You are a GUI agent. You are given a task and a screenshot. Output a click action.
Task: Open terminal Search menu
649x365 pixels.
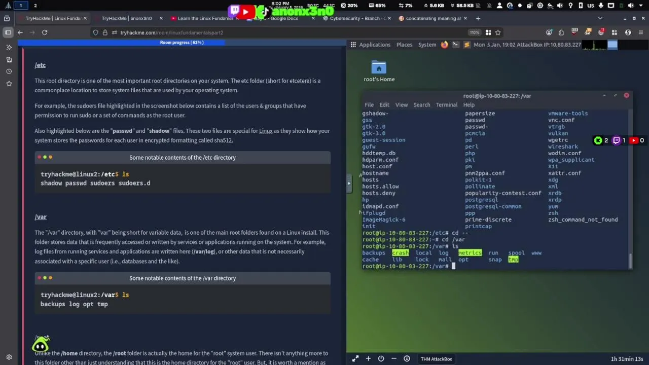click(x=422, y=105)
